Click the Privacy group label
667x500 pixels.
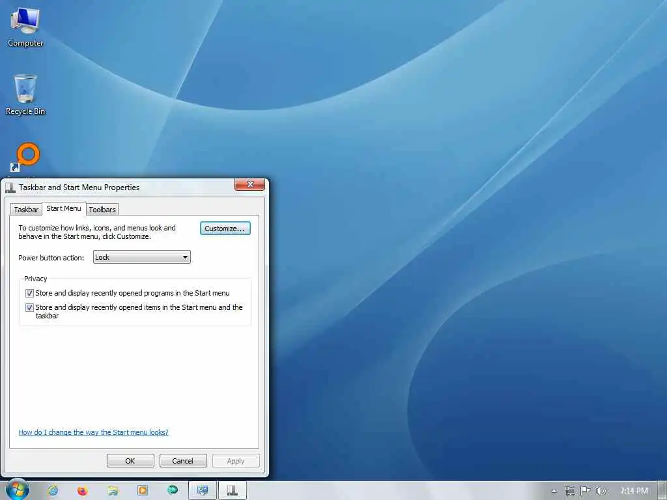[35, 279]
